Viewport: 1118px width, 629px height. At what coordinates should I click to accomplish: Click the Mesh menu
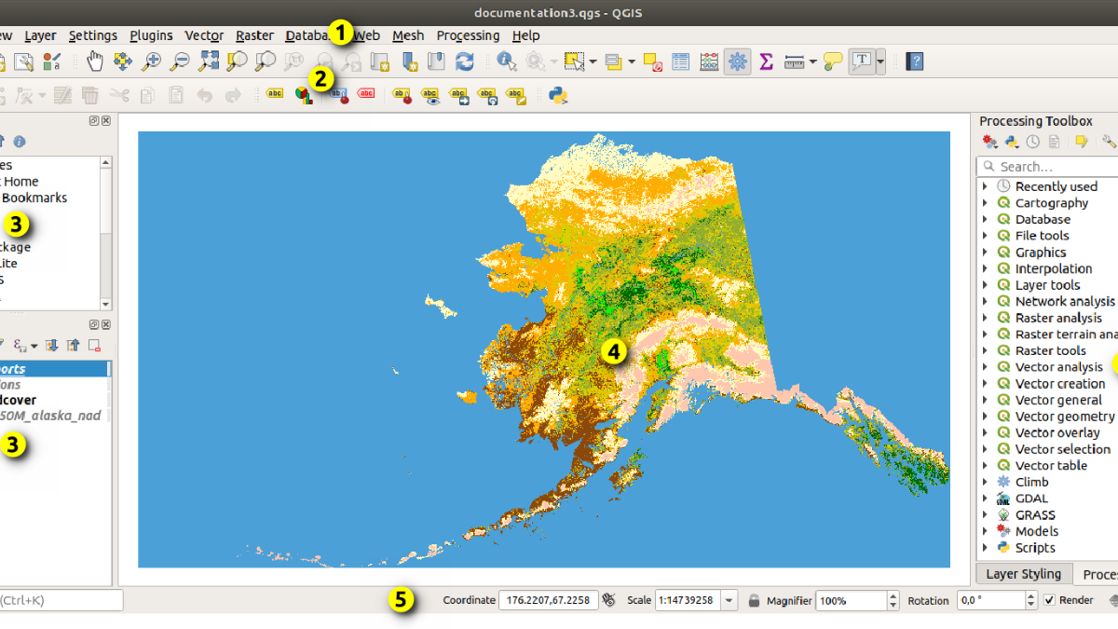tap(408, 35)
